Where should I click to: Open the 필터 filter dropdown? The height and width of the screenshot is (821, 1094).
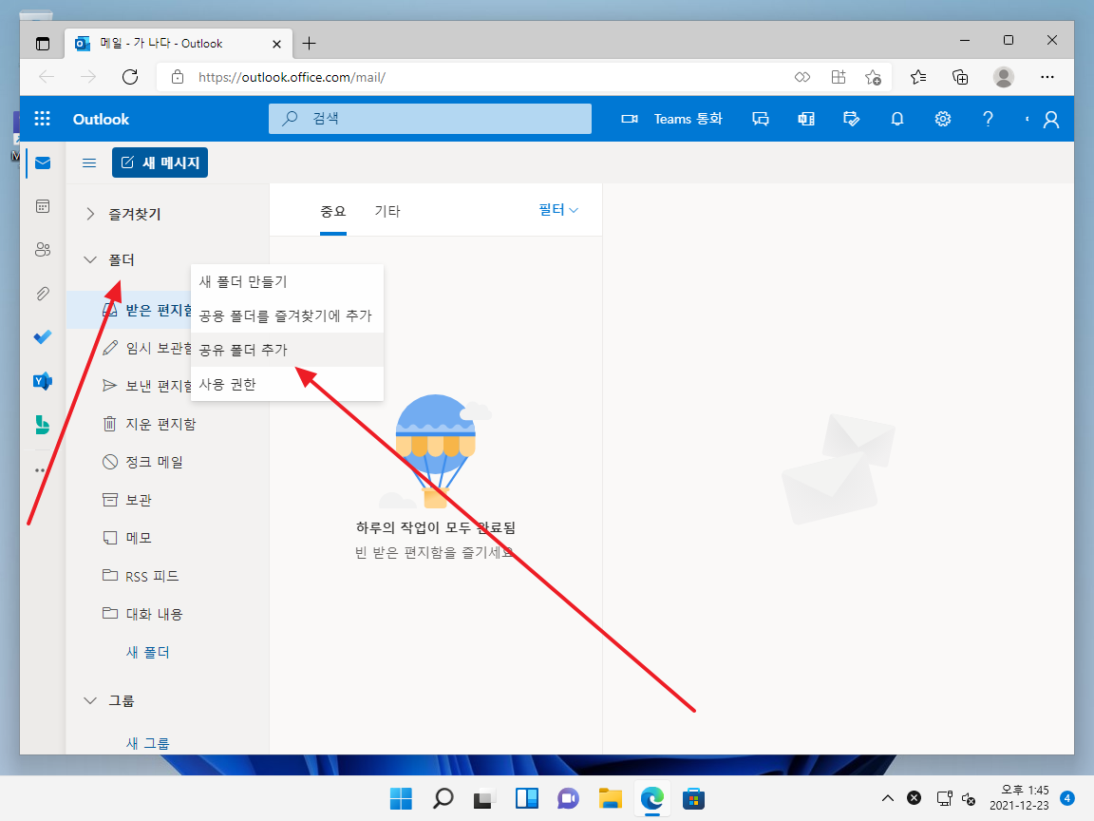point(558,209)
